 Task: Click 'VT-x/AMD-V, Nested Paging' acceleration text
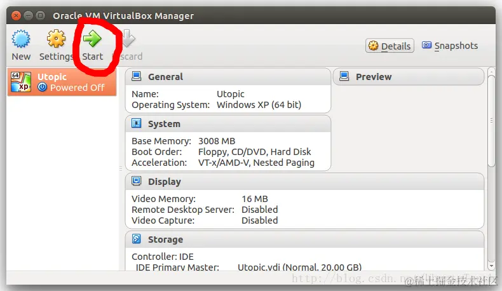(256, 163)
